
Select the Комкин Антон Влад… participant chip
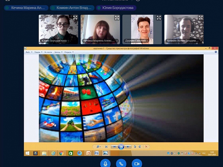click(72, 8)
